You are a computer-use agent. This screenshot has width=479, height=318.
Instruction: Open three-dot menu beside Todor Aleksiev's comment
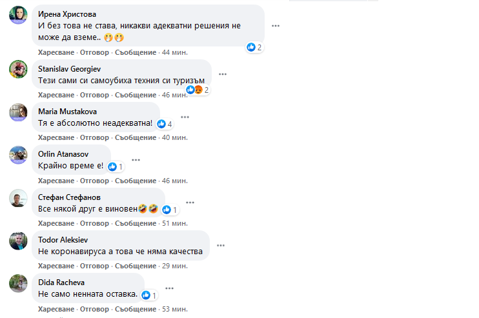pyautogui.click(x=221, y=246)
